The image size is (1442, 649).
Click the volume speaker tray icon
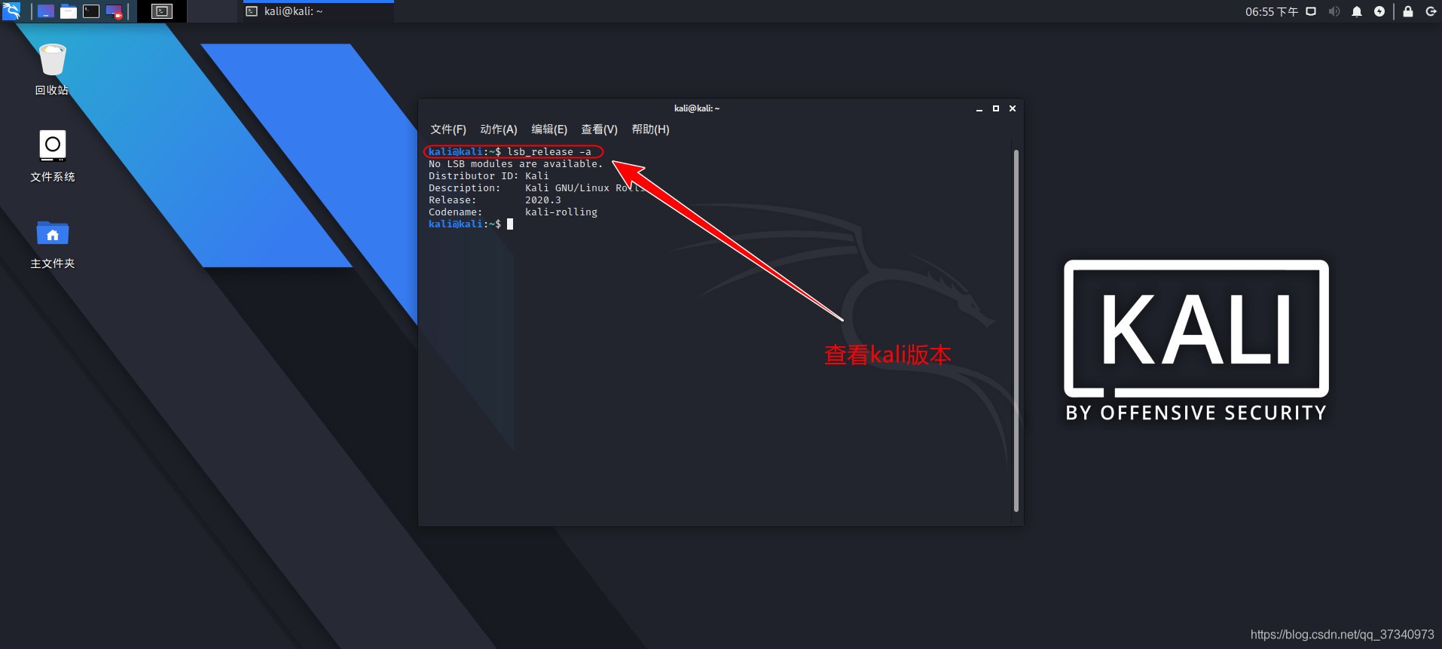pyautogui.click(x=1334, y=11)
